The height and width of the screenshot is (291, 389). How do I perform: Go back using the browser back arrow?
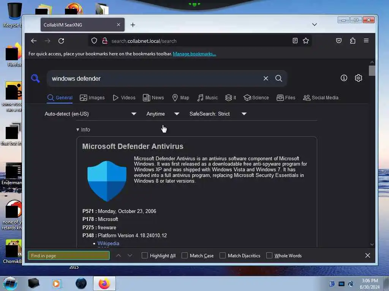click(x=34, y=41)
